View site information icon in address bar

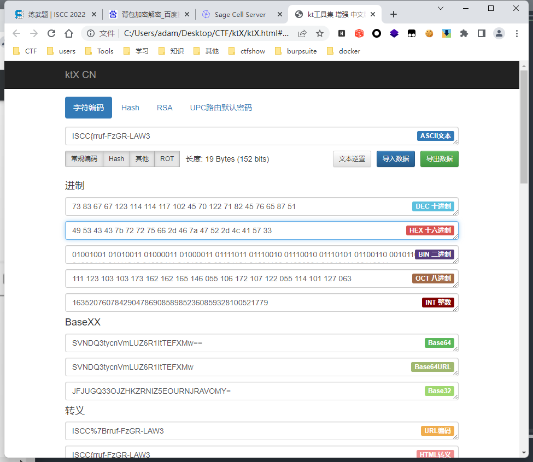pyautogui.click(x=90, y=33)
